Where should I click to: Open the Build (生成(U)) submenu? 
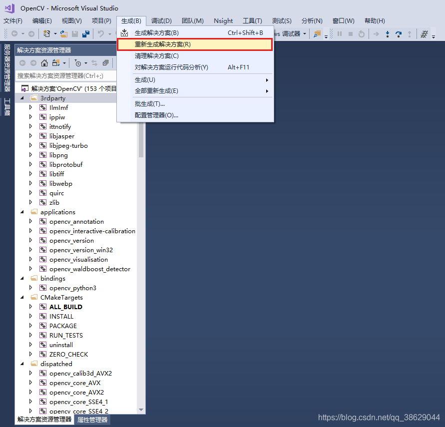(x=195, y=80)
